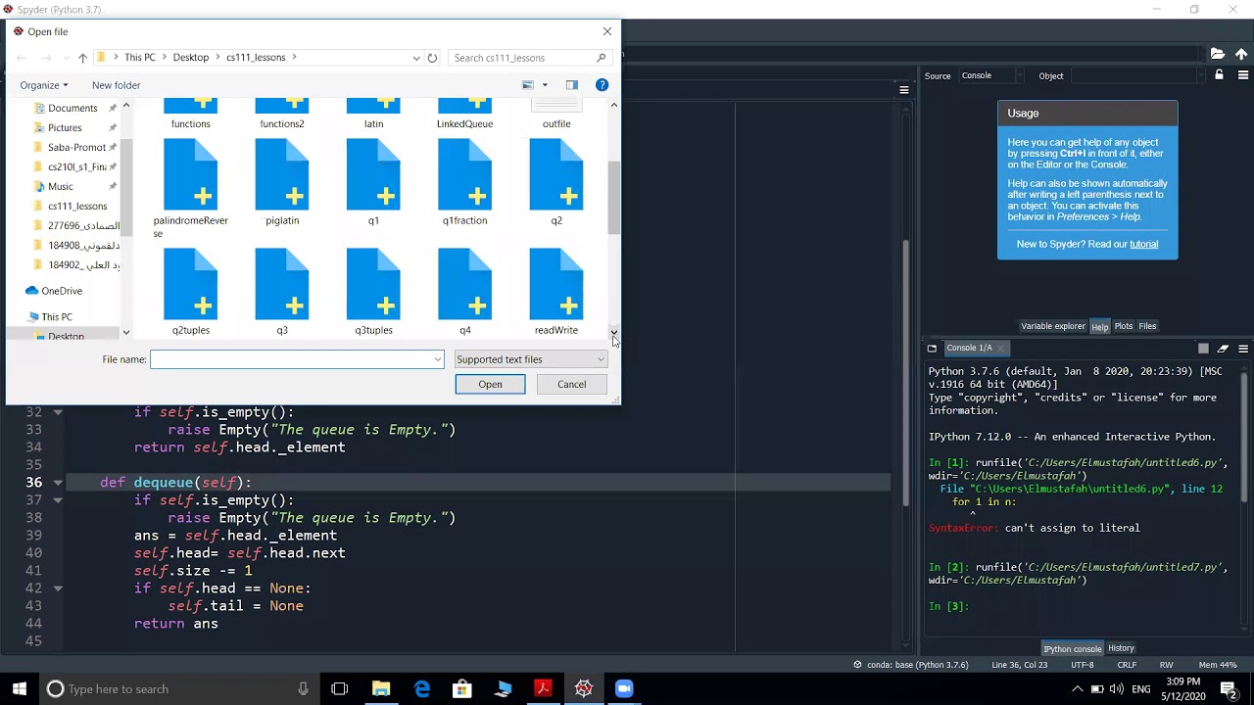Toggle the Help pane lock icon
The width and height of the screenshot is (1254, 705).
tap(1219, 75)
